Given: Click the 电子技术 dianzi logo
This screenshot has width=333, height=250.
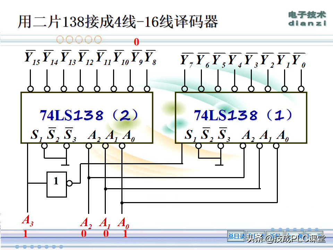Looking at the screenshot, I should (x=307, y=19).
